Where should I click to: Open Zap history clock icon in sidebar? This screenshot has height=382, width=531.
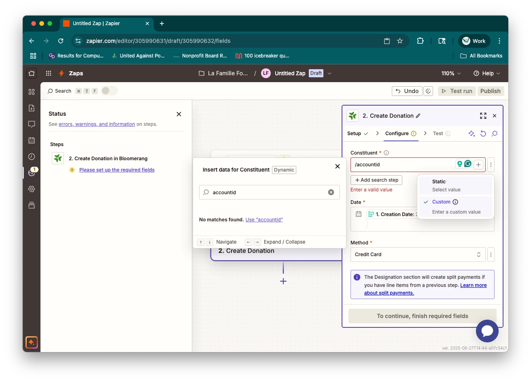(x=32, y=157)
